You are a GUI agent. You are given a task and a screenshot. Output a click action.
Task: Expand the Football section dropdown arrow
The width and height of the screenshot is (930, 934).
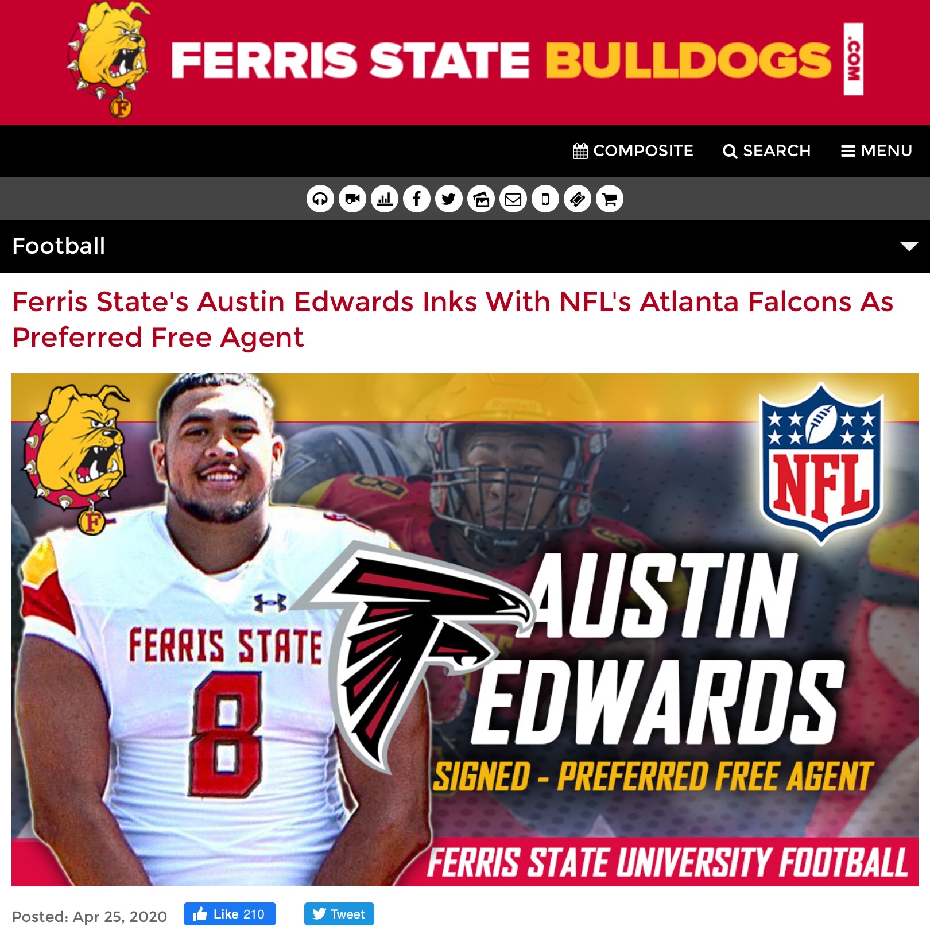909,247
